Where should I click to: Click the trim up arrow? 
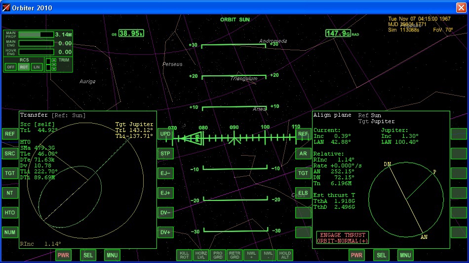point(54,60)
